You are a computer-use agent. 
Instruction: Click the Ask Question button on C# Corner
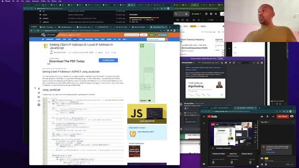tap(163, 35)
